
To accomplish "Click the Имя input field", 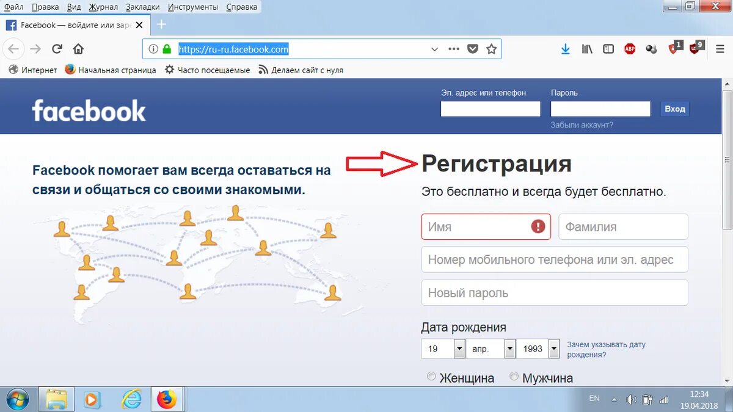I will 486,226.
